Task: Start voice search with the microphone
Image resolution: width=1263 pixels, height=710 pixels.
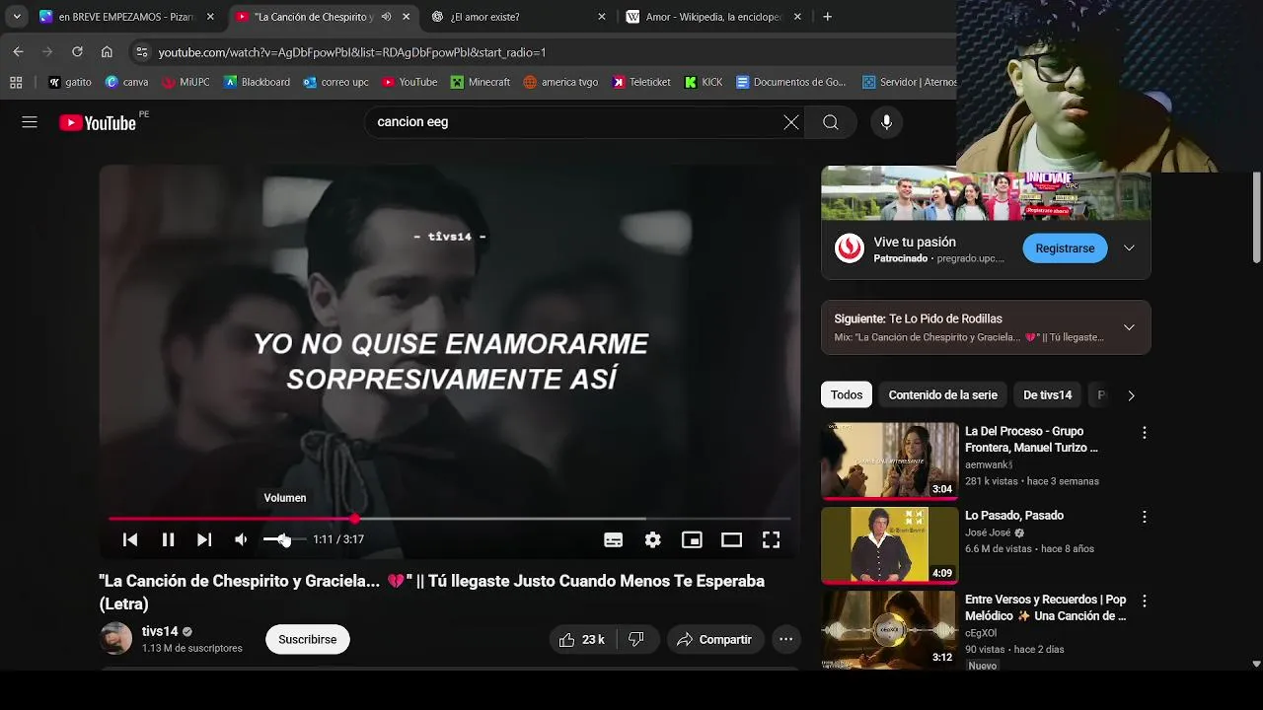Action: tap(886, 122)
